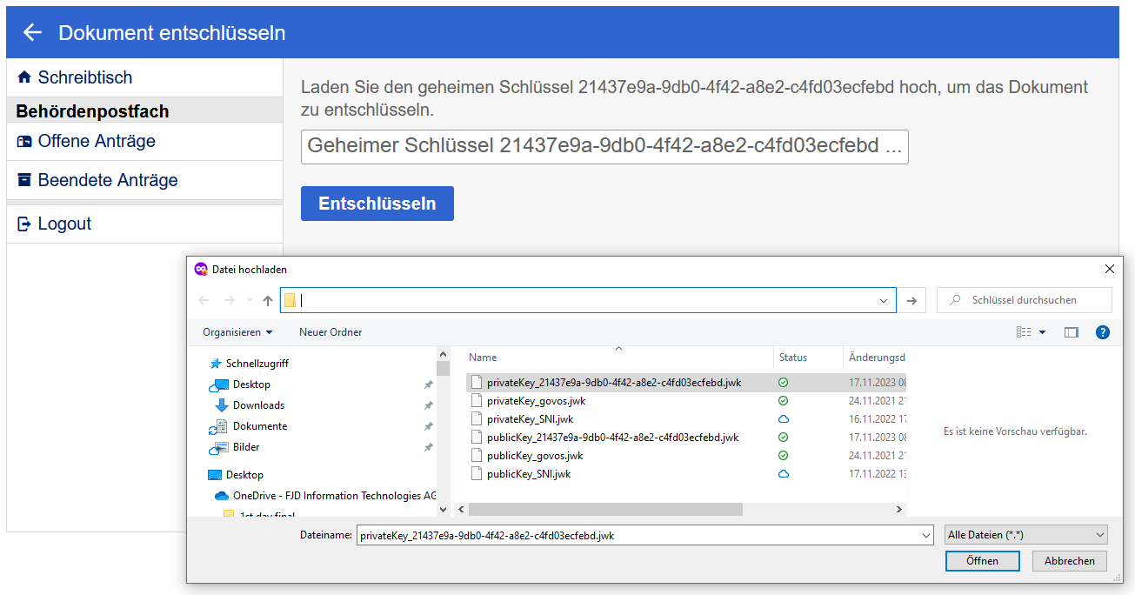
Task: Open the view options dropdown arrow
Action: 1042,332
